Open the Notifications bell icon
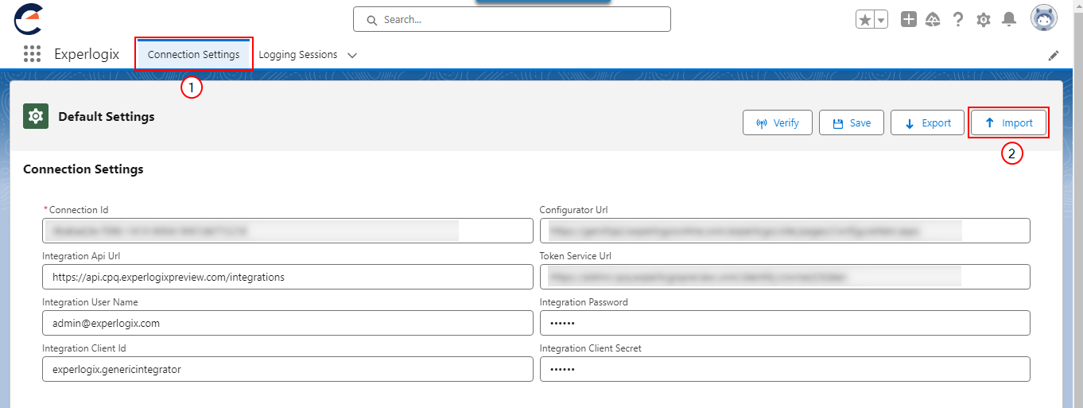 1009,19
